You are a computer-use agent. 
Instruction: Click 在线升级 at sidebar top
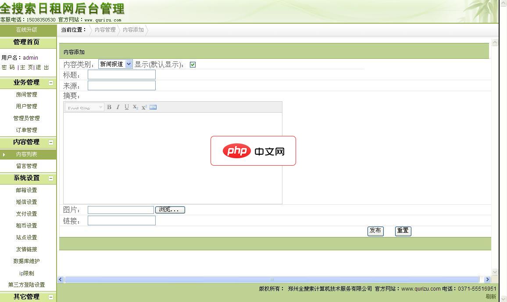[26, 30]
